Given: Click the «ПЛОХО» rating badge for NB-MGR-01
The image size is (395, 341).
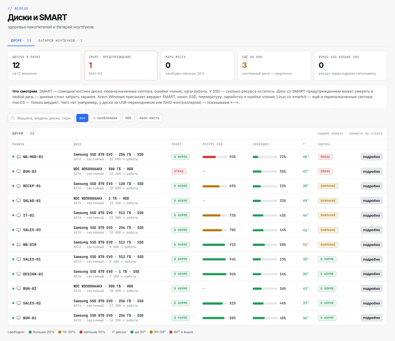Looking at the screenshot, I should (x=325, y=157).
